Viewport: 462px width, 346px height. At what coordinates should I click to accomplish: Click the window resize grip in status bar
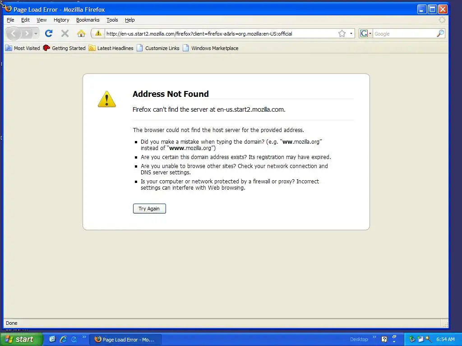(445, 324)
